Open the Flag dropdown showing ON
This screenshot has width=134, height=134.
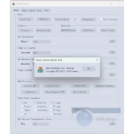pos(41,124)
